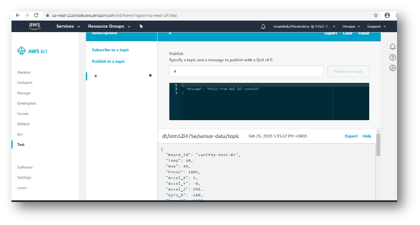Open Settings in the IoT sidebar
Viewport: 420px width, 225px height.
[x=24, y=178]
